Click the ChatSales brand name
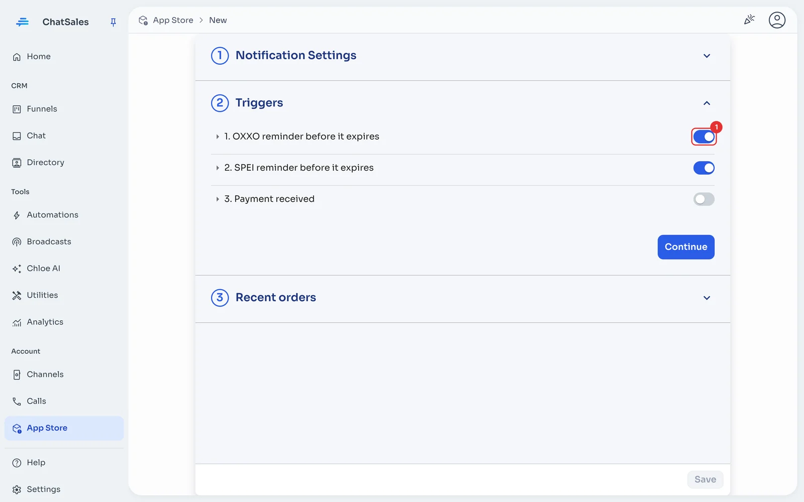 pos(65,22)
